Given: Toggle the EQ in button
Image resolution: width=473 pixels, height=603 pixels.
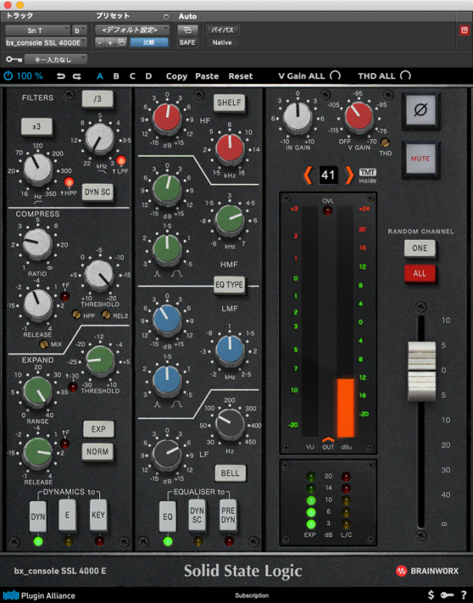Looking at the screenshot, I should coord(168,517).
